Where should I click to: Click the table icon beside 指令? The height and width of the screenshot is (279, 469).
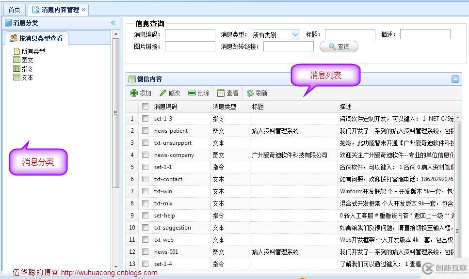17,69
